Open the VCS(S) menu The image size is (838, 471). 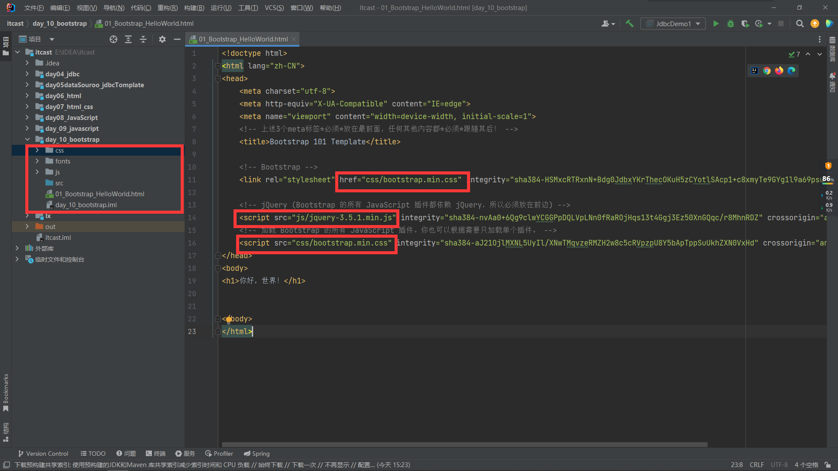pos(274,8)
